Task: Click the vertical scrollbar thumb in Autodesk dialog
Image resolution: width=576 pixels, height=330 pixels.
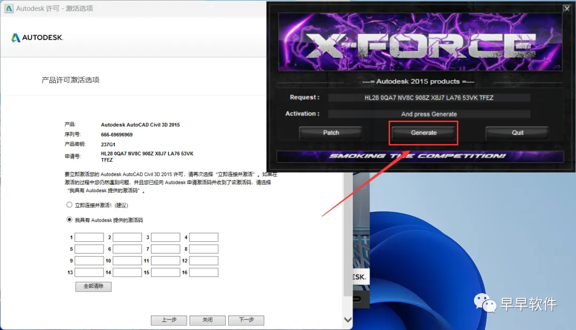Action: click(x=348, y=234)
